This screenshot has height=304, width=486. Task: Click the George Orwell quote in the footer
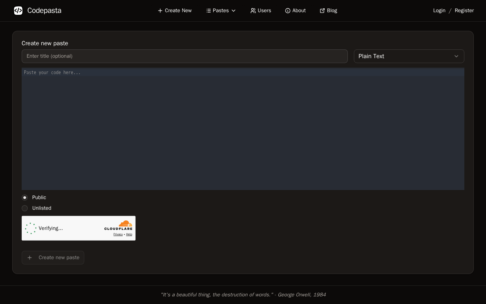click(x=243, y=295)
